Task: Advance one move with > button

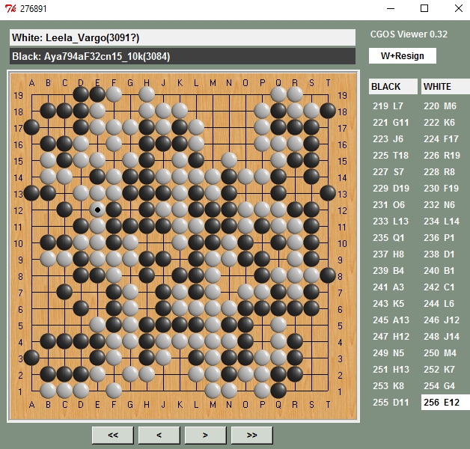Action: click(206, 435)
